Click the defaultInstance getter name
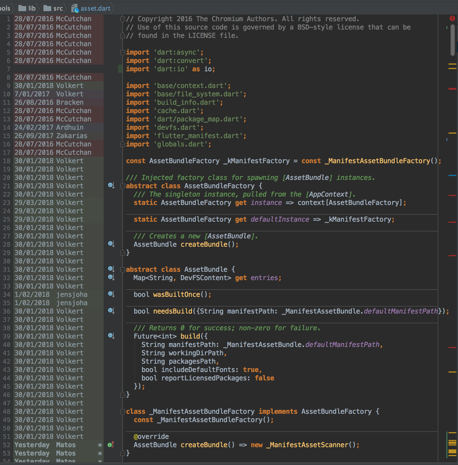 (280, 219)
